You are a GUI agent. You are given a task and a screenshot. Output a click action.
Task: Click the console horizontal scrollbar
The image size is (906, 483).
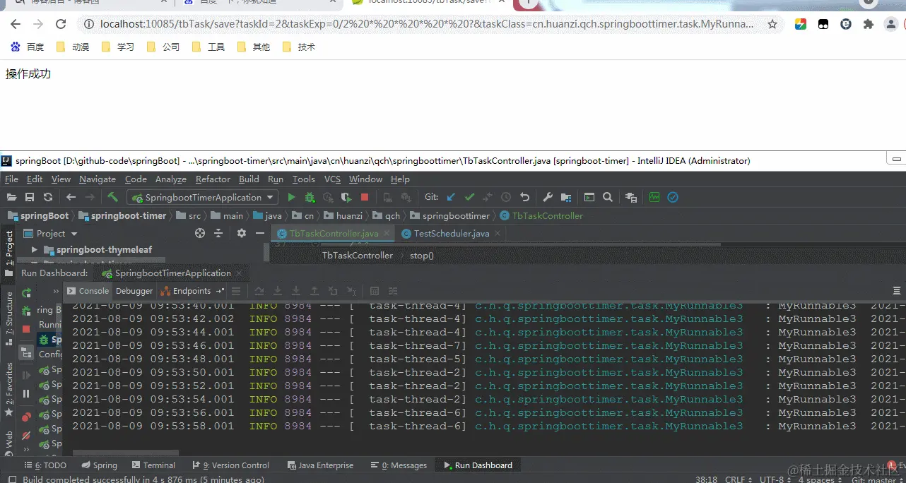tap(126, 453)
